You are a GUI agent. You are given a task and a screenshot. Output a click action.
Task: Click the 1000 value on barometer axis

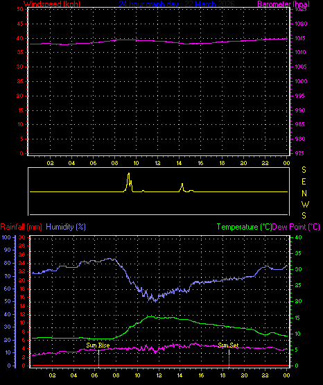[x=301, y=81]
